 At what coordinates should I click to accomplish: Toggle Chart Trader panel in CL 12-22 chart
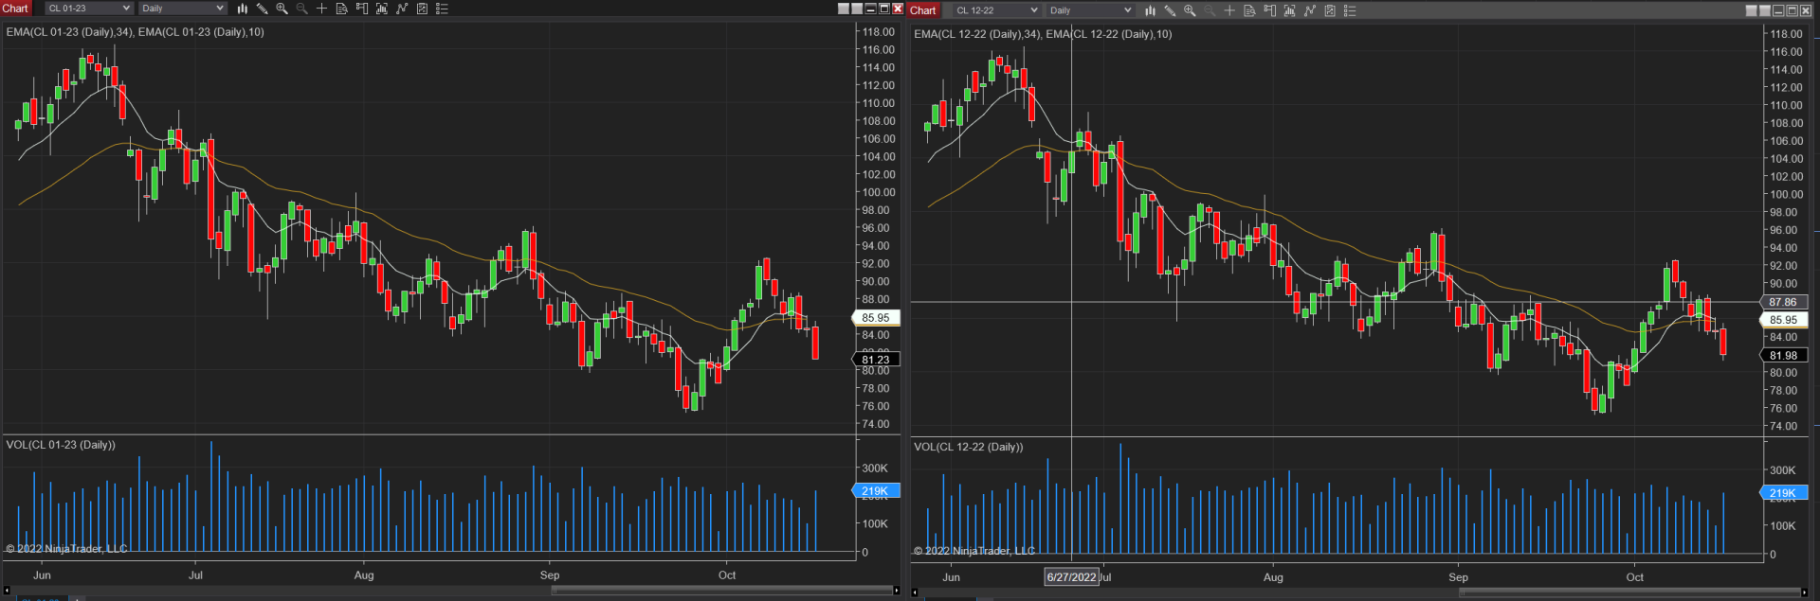(1269, 10)
